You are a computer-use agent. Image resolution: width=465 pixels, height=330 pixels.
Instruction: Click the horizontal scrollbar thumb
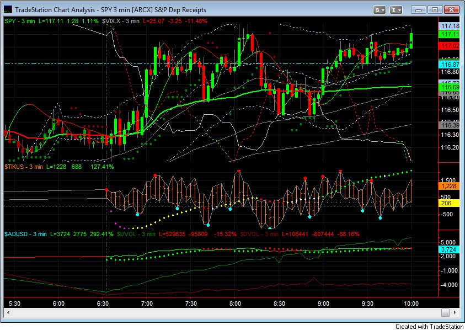coord(445,312)
